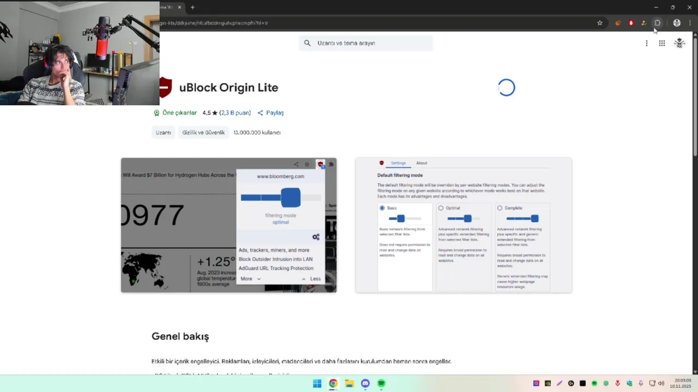Click the "Paylaş" share button
698x392 pixels.
point(270,113)
